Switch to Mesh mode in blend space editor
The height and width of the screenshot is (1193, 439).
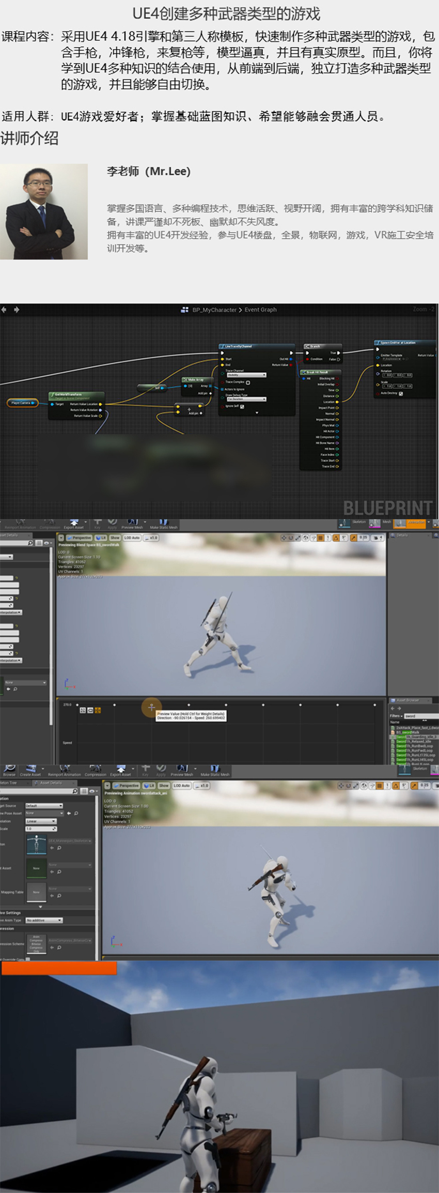381,523
